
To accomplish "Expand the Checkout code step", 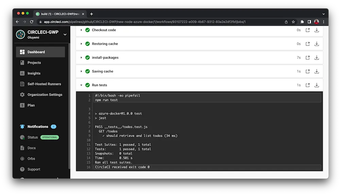I will coord(81,30).
